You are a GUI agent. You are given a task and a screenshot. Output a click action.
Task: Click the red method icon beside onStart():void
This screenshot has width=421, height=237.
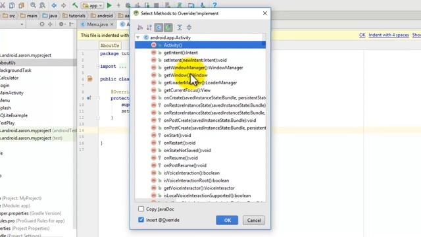click(153, 135)
